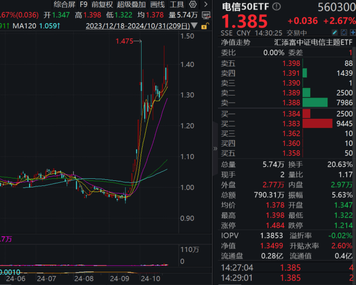
Task: Click 外盘 2.77万 value
Action: pyautogui.click(x=273, y=185)
